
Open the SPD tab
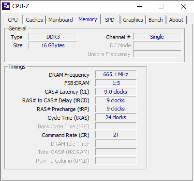(x=110, y=20)
